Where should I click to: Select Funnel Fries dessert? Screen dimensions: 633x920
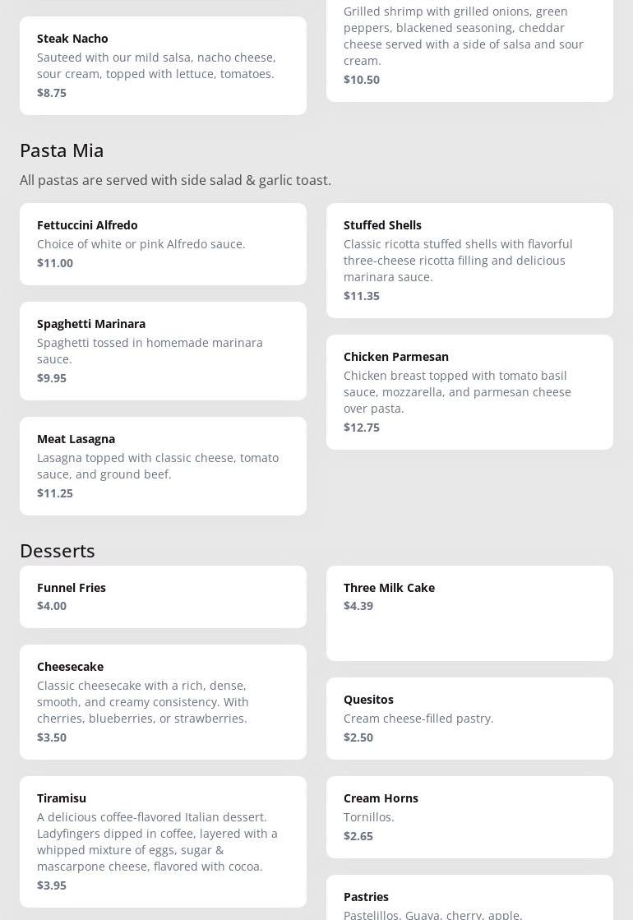163,596
